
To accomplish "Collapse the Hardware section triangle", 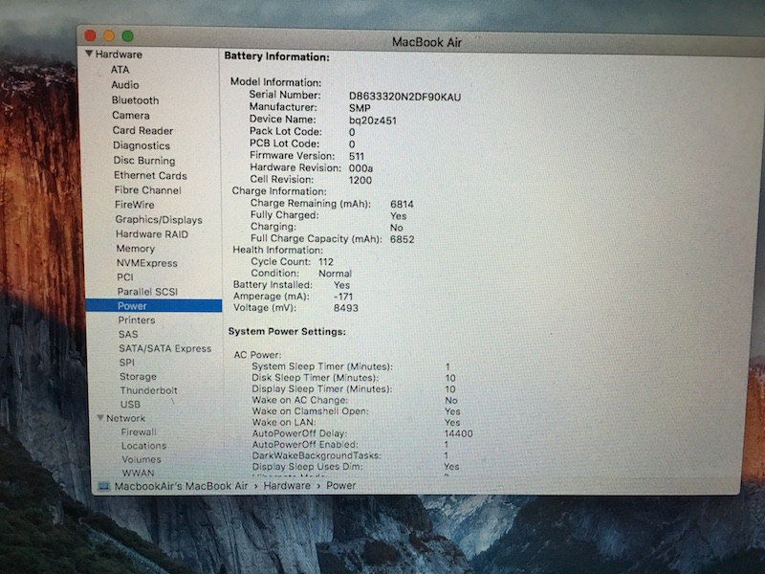I will pyautogui.click(x=89, y=54).
